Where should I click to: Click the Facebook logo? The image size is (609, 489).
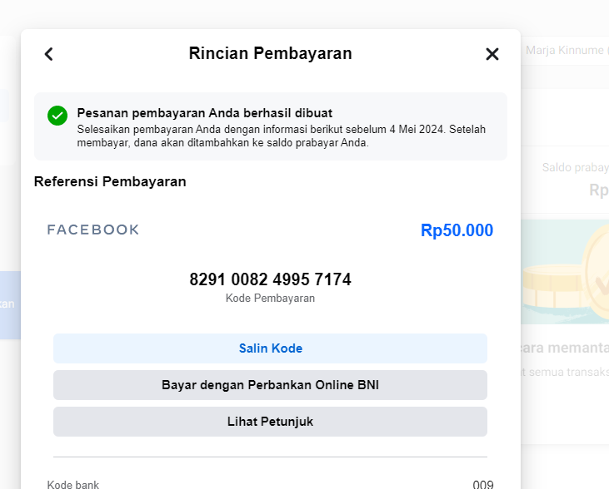[x=93, y=230]
